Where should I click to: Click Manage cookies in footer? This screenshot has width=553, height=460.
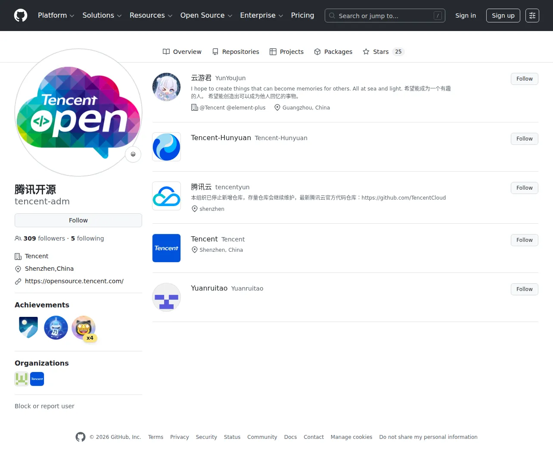[x=351, y=437]
